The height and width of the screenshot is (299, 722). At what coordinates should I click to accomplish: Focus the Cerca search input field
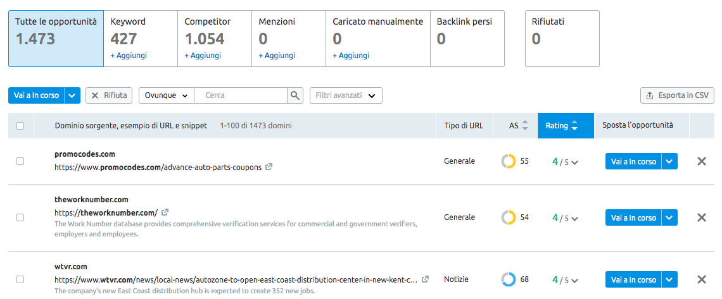point(241,95)
